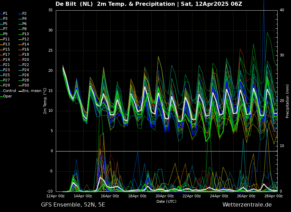Click the 20Apr 00z date tick label
291x212 pixels.
[x=165, y=196]
